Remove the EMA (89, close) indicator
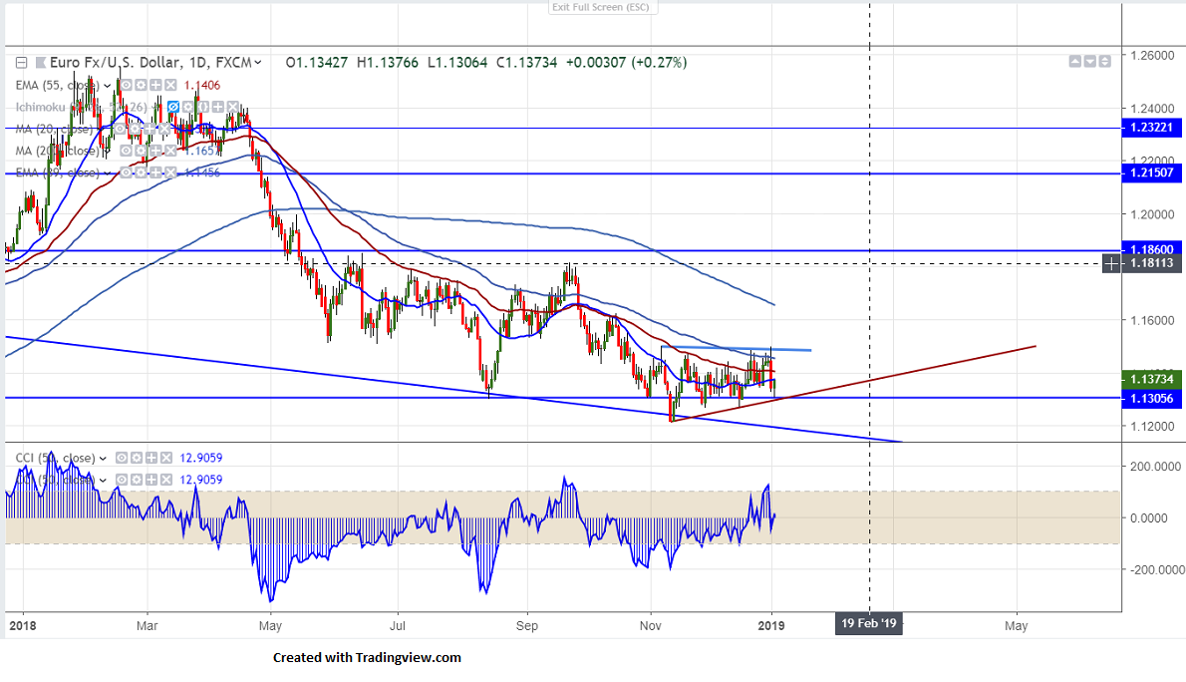 coord(170,172)
